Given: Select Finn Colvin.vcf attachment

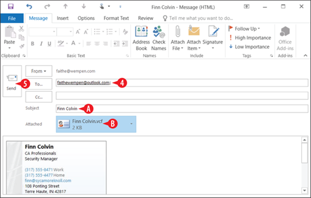Looking at the screenshot, I should click(x=96, y=124).
